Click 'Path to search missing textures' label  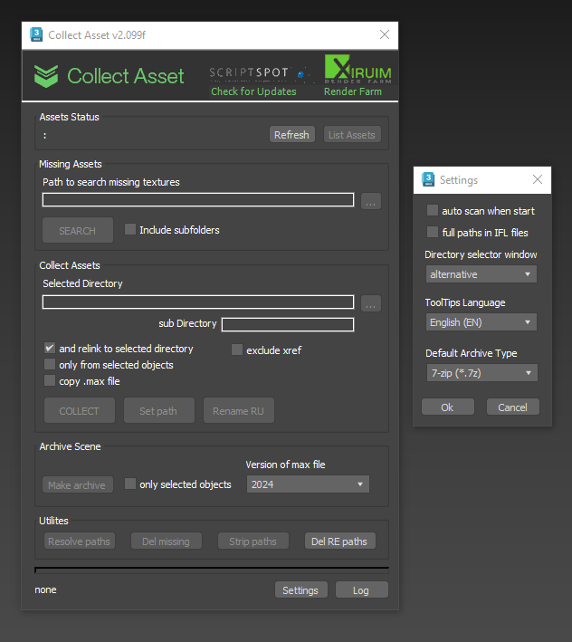[x=111, y=182]
